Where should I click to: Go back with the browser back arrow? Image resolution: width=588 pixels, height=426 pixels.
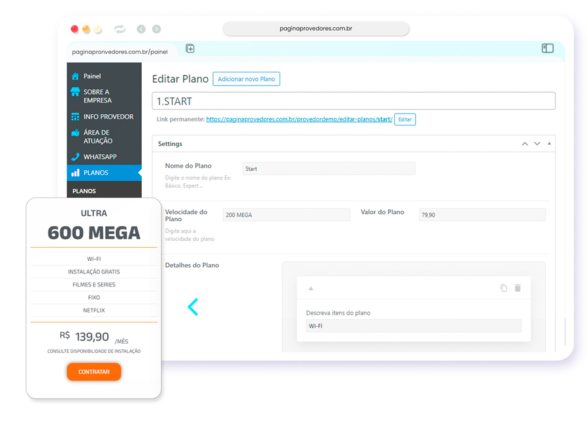click(x=141, y=29)
